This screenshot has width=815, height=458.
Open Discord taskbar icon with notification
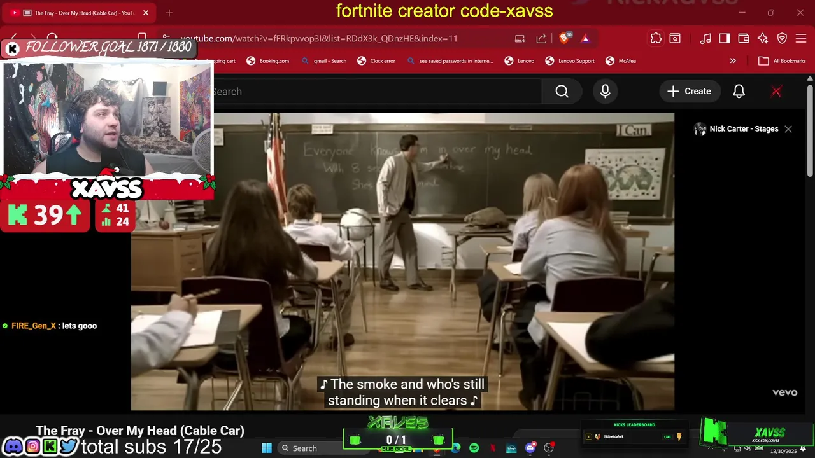pos(530,448)
